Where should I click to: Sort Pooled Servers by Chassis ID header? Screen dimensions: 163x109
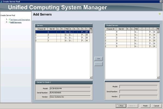click(110, 29)
